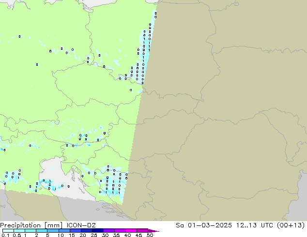307x237 pixels.
Task: Click the 10–15 mm legend swatch
Action: [x=64, y=231]
